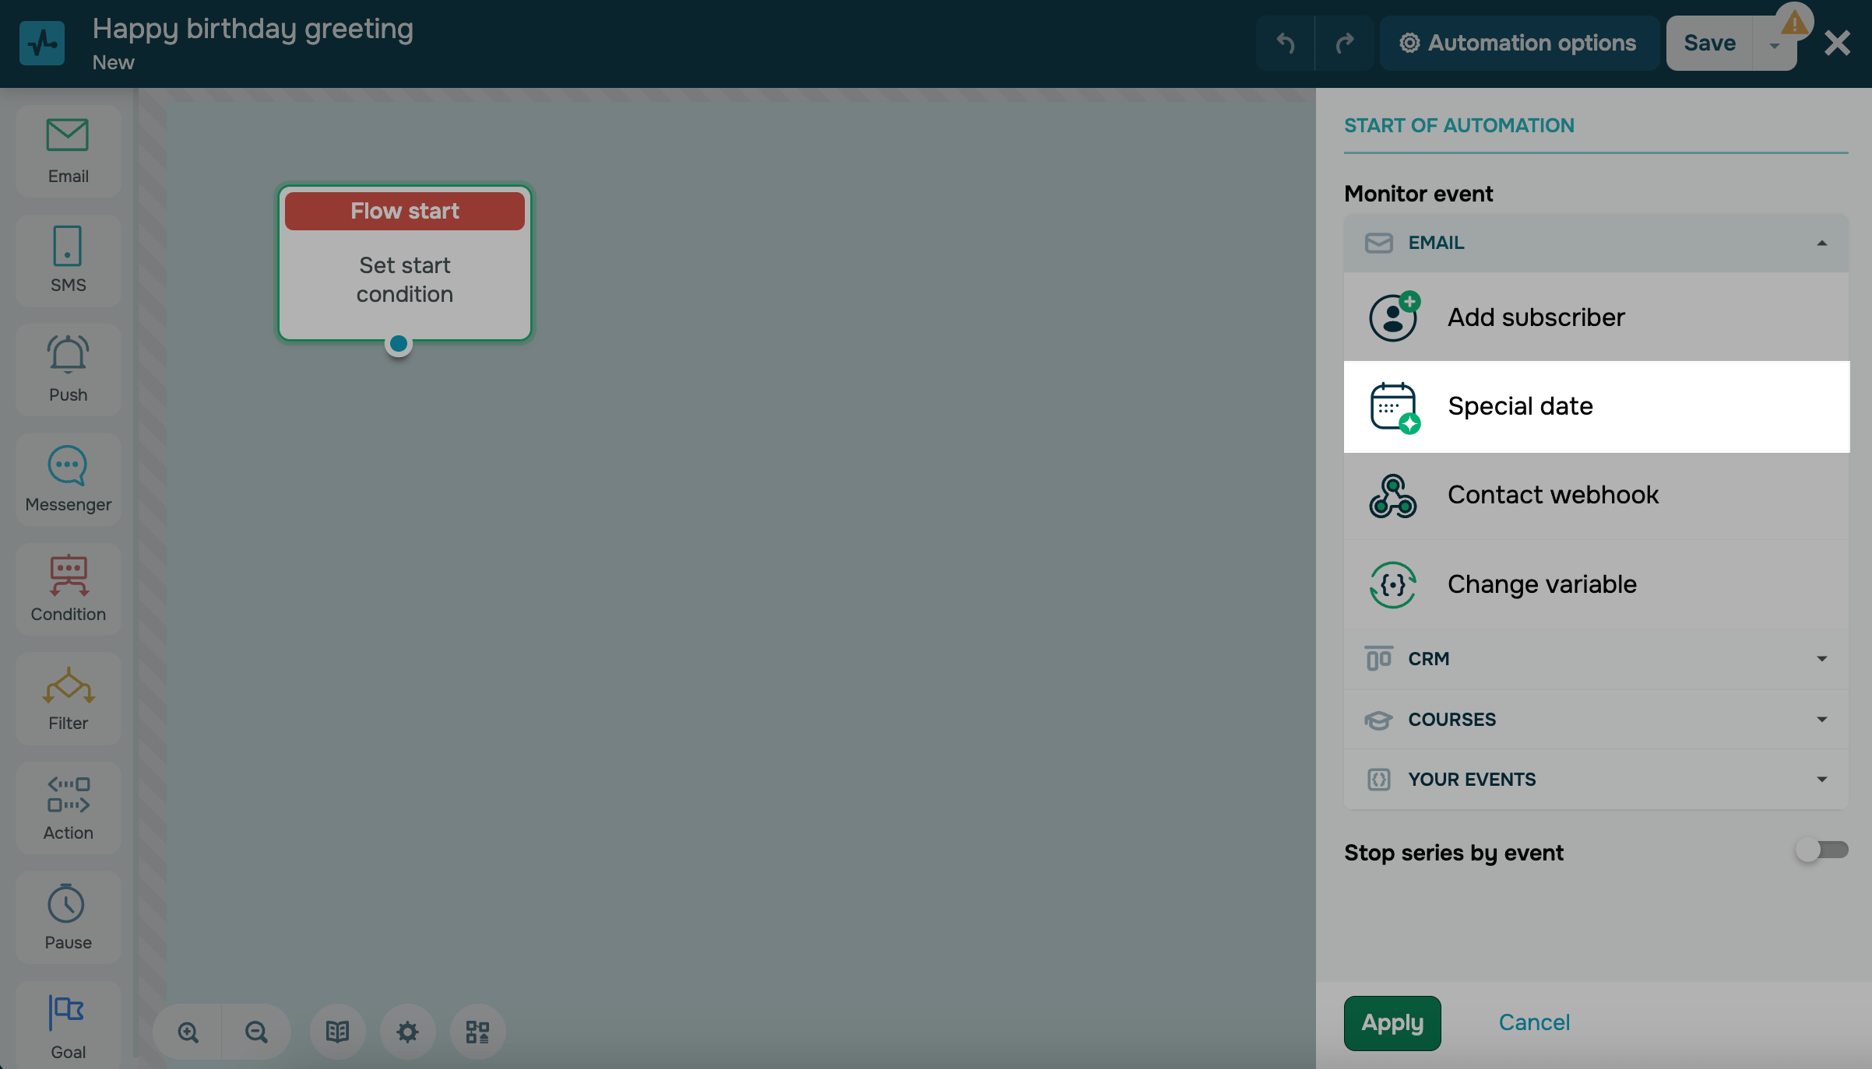Click the zoom in magnifier icon

click(x=188, y=1032)
